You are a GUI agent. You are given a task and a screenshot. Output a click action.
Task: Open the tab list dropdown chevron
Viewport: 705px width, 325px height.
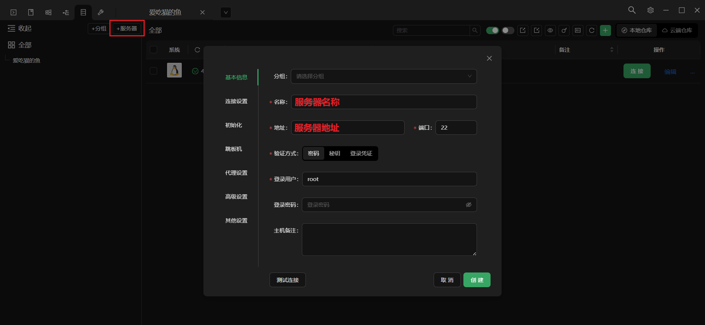click(226, 12)
